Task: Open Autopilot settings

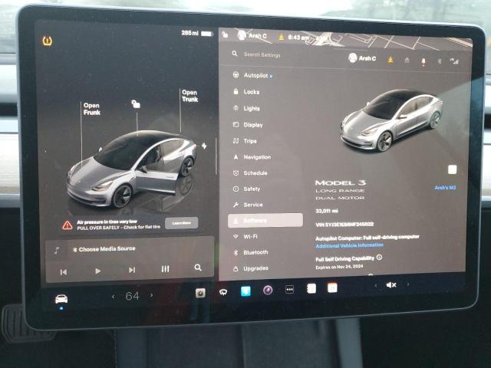Action: coord(252,75)
